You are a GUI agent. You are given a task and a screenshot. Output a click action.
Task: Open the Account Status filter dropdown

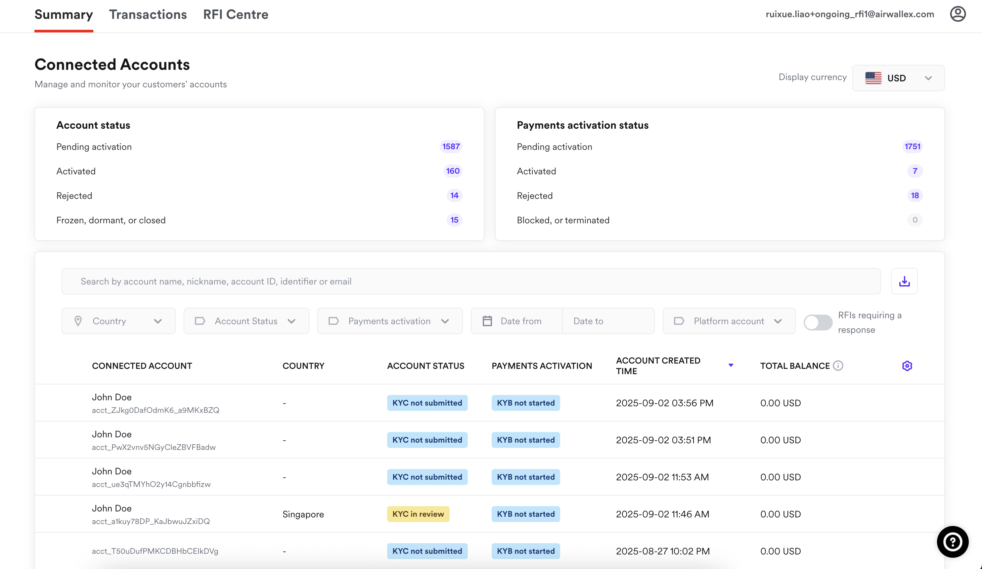246,321
